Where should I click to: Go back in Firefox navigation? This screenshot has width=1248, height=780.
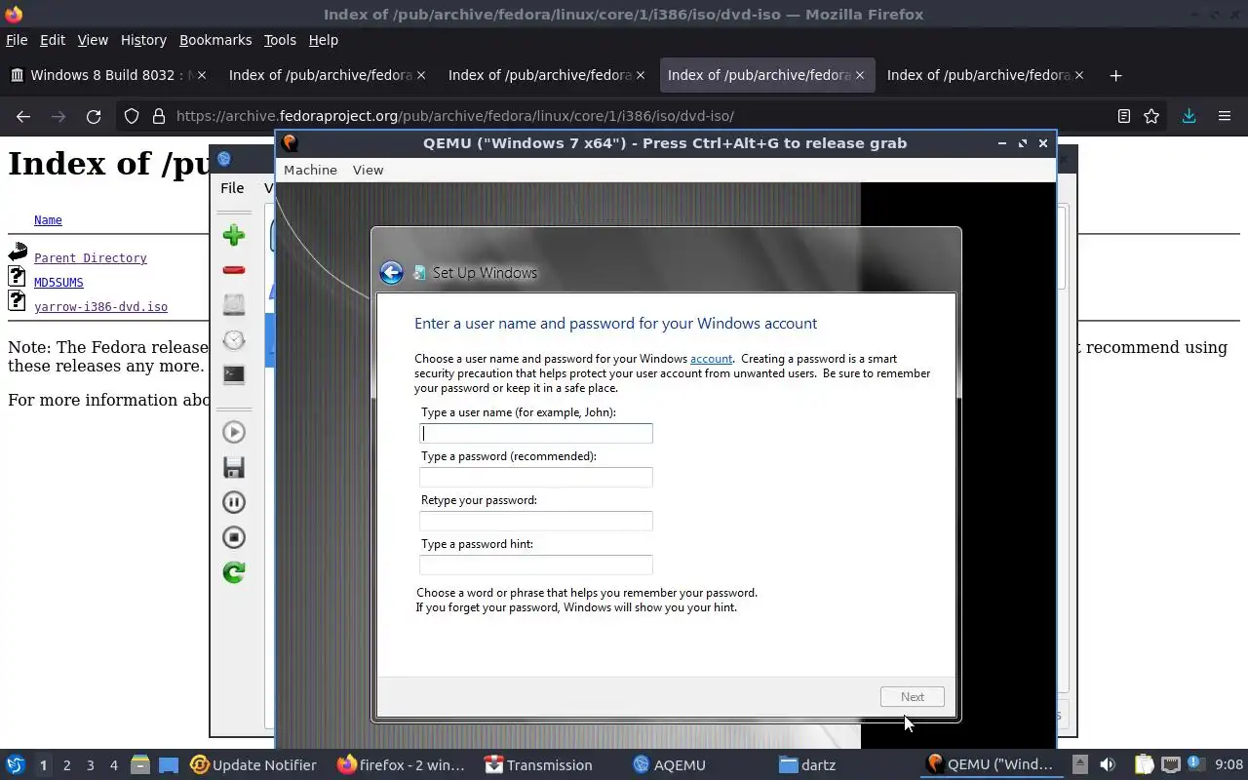click(23, 116)
